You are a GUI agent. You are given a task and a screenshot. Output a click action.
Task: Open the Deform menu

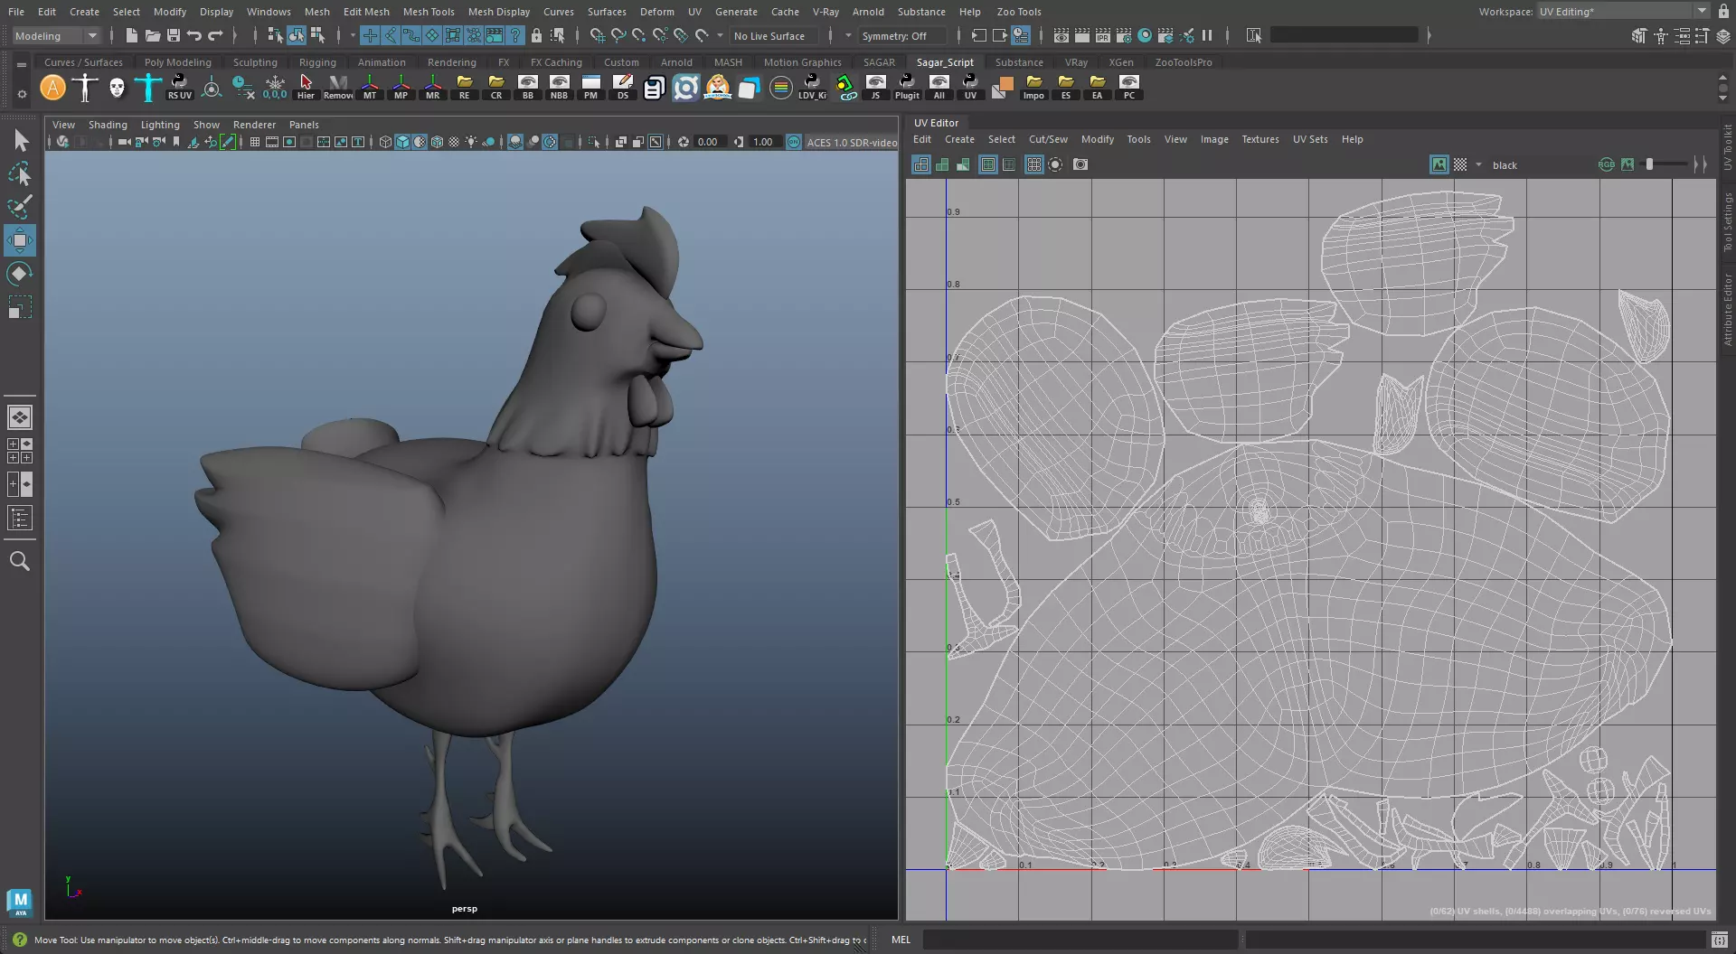656,12
